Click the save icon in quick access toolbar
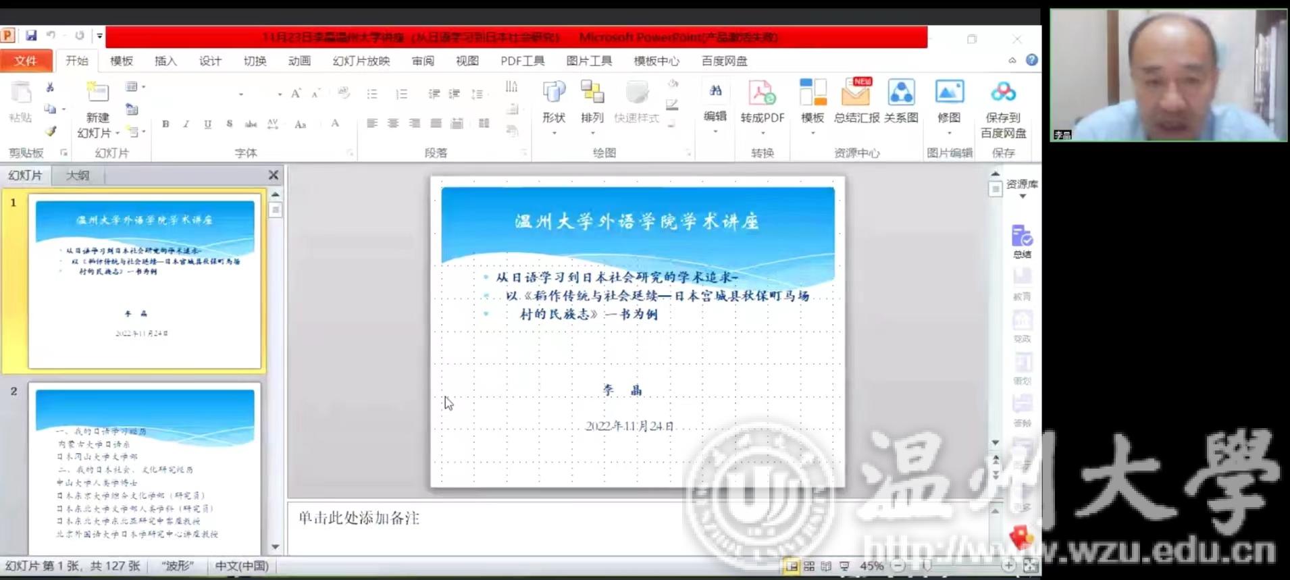 click(x=31, y=36)
